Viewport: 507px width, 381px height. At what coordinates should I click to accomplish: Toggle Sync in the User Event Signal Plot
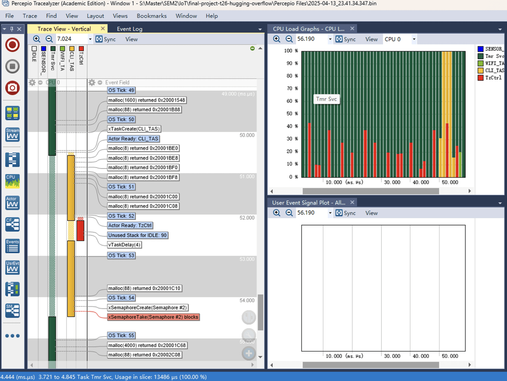point(346,213)
